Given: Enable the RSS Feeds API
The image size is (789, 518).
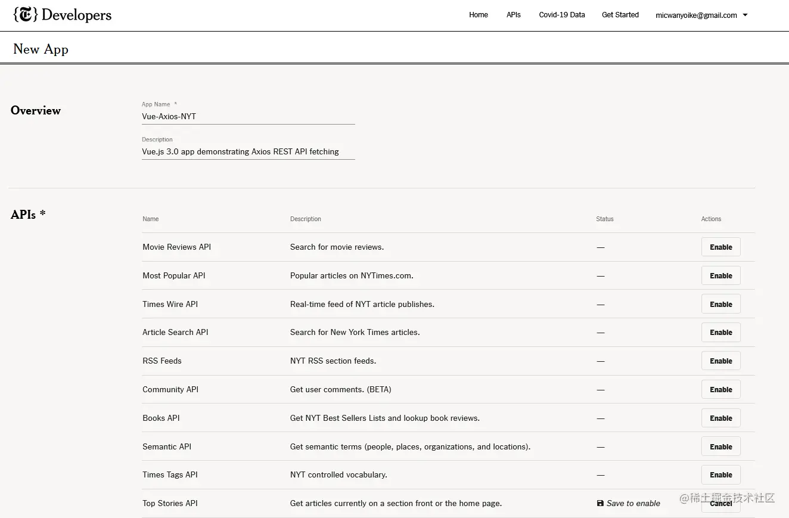Looking at the screenshot, I should [x=720, y=361].
